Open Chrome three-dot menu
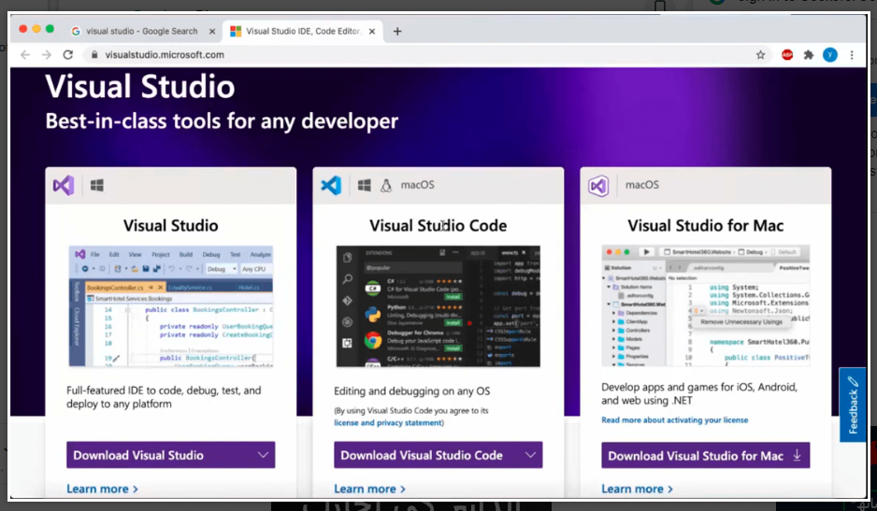This screenshot has width=877, height=511. click(851, 55)
